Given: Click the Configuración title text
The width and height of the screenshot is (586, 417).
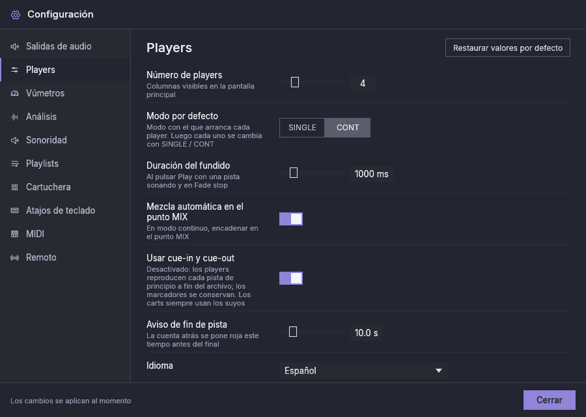Looking at the screenshot, I should point(61,14).
